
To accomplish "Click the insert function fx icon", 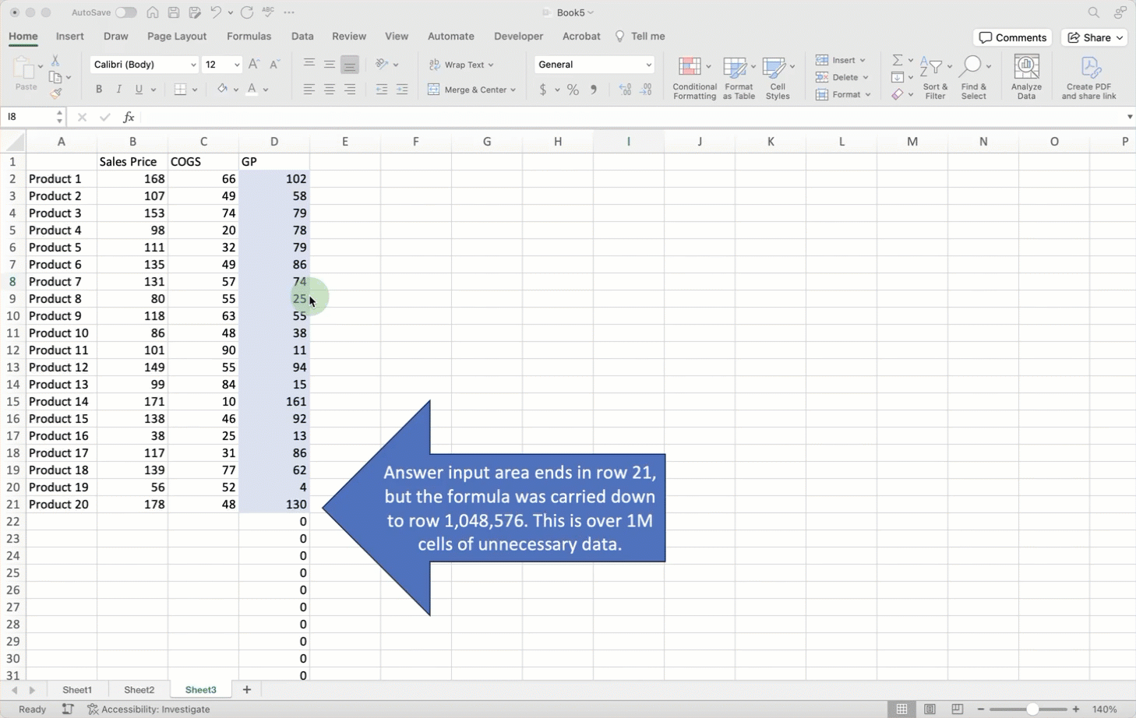I will click(129, 117).
